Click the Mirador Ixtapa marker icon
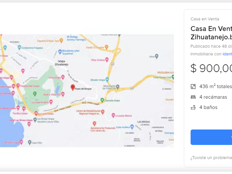The image size is (232, 174). pos(107,80)
